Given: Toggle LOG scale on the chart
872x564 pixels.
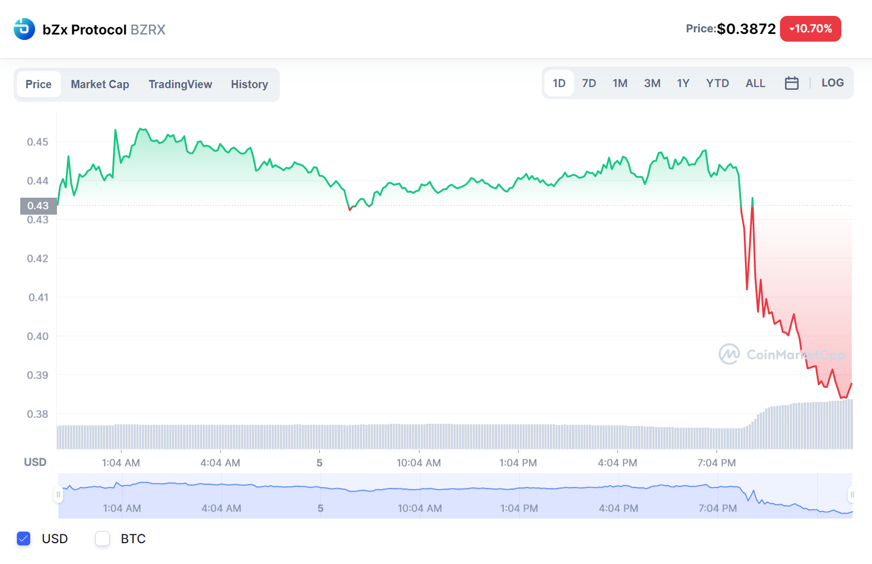Looking at the screenshot, I should (x=833, y=83).
